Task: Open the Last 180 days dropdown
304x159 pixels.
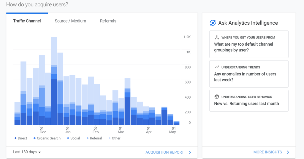Action: [27, 152]
